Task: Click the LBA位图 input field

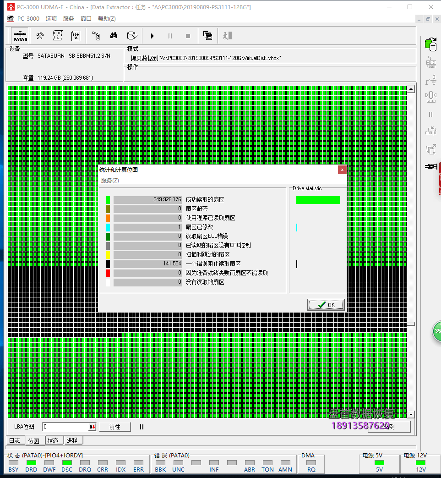Action: pos(65,427)
